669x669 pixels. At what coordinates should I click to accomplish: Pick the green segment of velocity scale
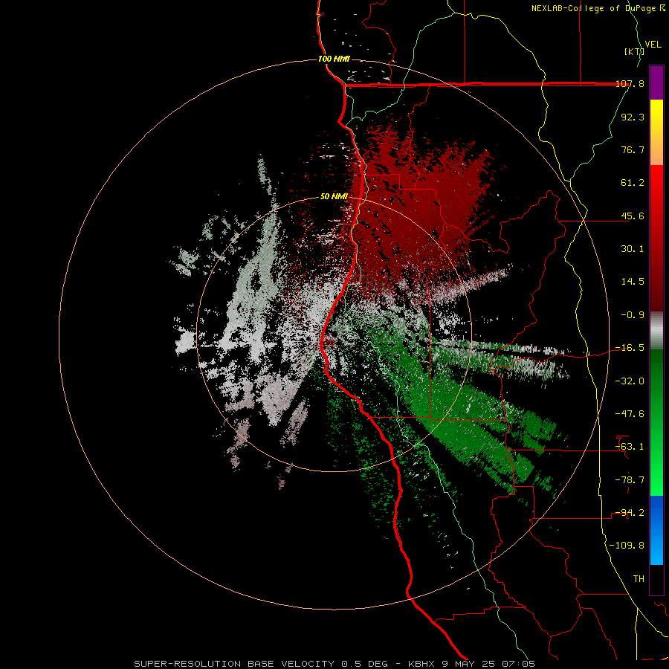point(656,423)
